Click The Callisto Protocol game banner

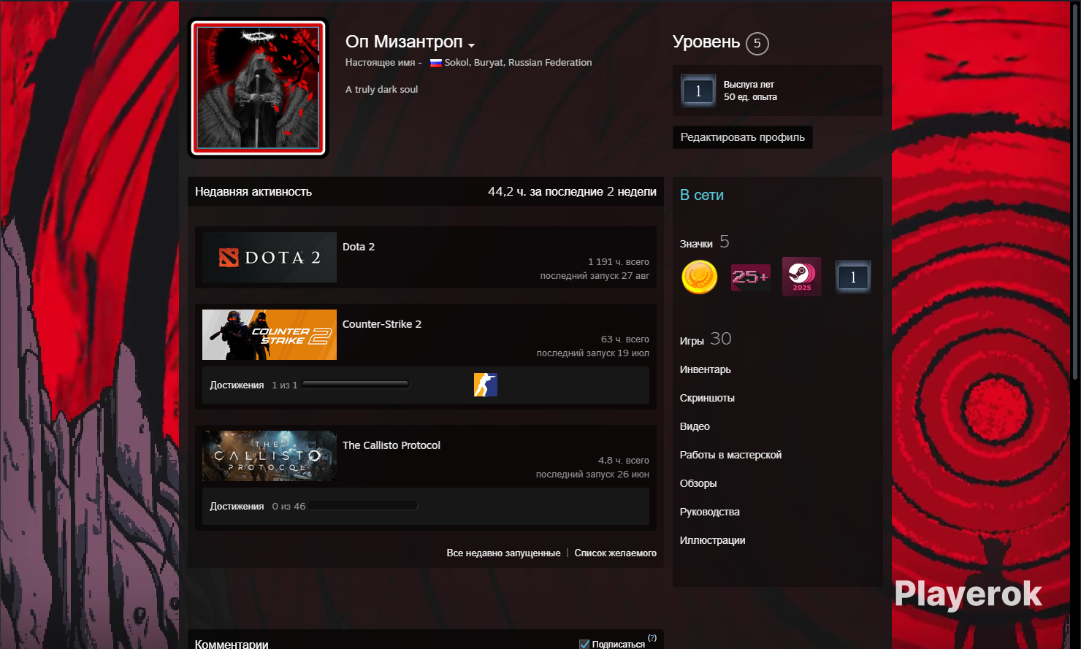pyautogui.click(x=270, y=456)
